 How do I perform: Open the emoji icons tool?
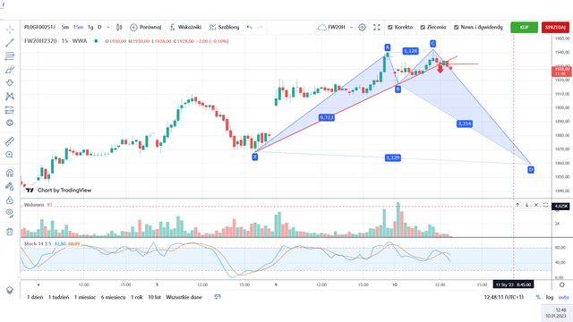pos(10,123)
